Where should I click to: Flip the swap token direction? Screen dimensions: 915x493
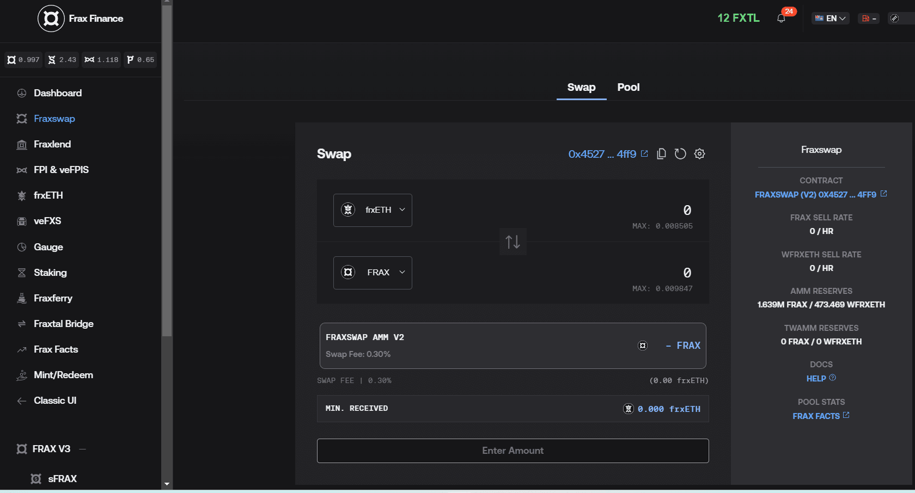[x=513, y=242]
